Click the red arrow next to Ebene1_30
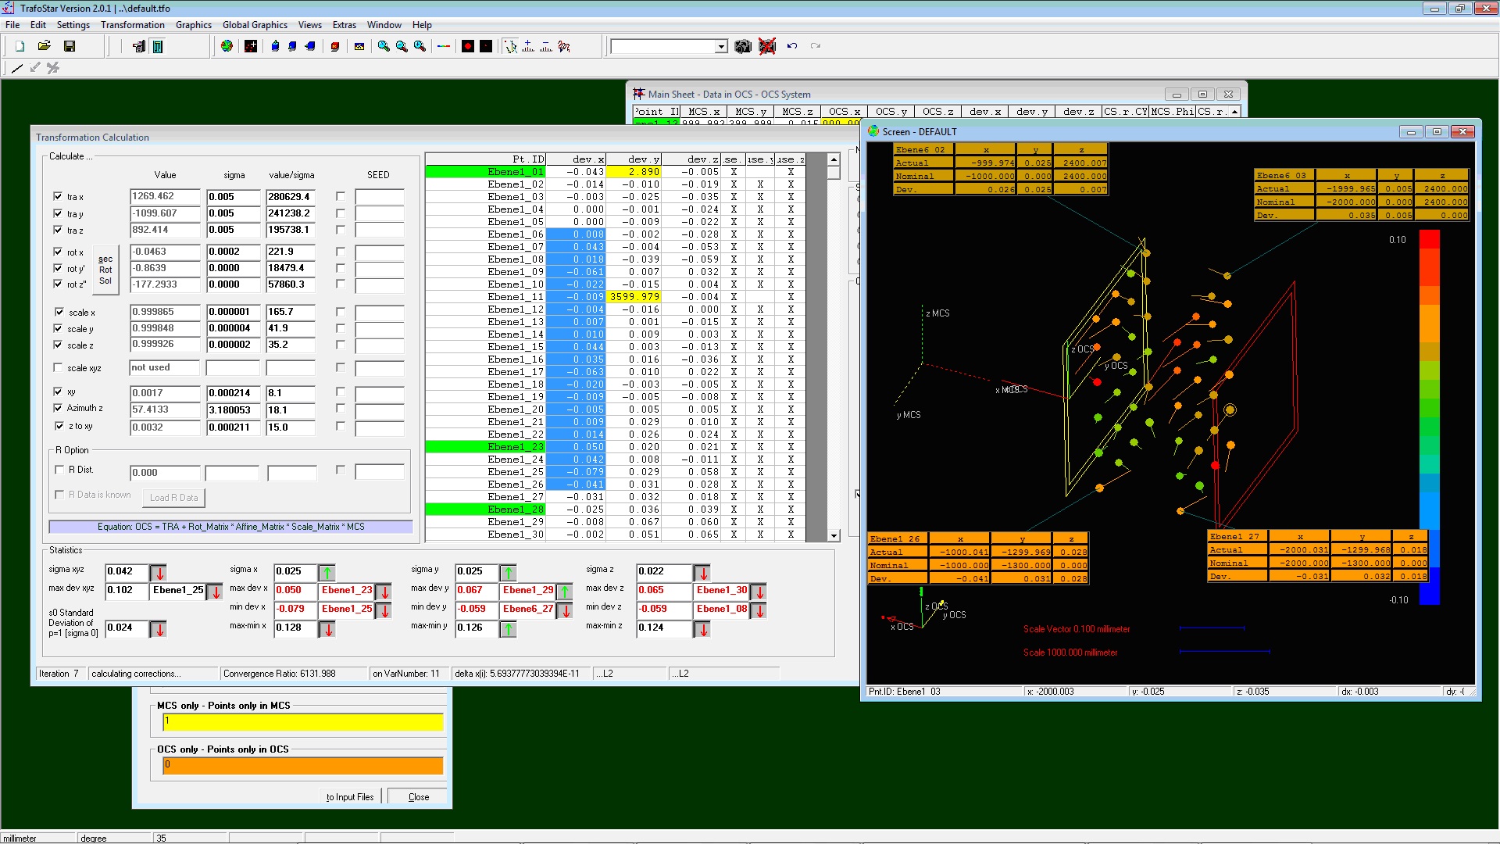Screen dimensions: 1500x844 (759, 592)
